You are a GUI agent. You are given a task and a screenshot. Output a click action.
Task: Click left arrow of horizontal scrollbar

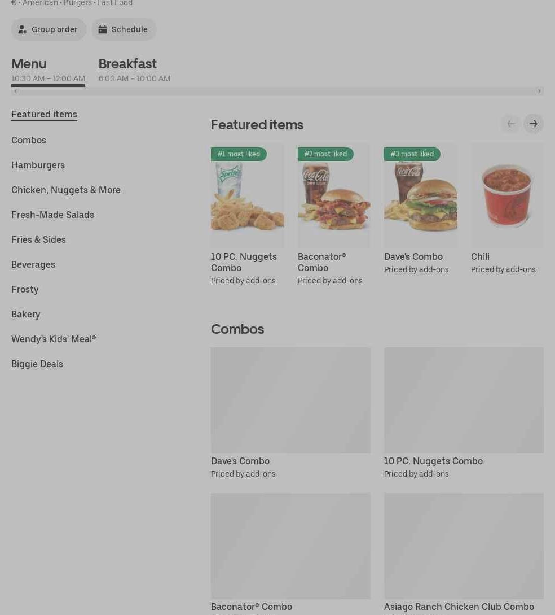point(15,91)
